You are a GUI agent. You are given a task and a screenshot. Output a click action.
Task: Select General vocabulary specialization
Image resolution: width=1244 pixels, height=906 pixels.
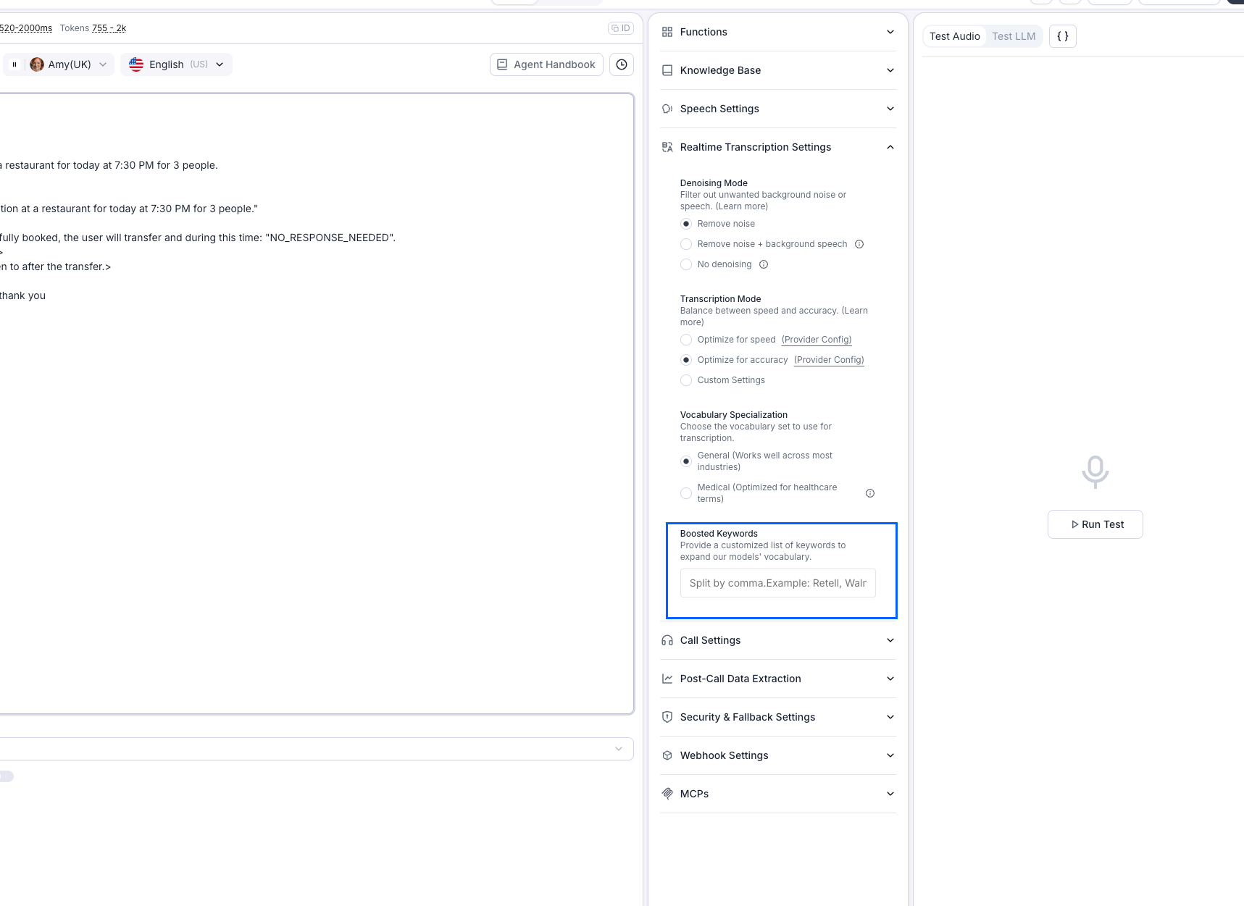pyautogui.click(x=686, y=461)
